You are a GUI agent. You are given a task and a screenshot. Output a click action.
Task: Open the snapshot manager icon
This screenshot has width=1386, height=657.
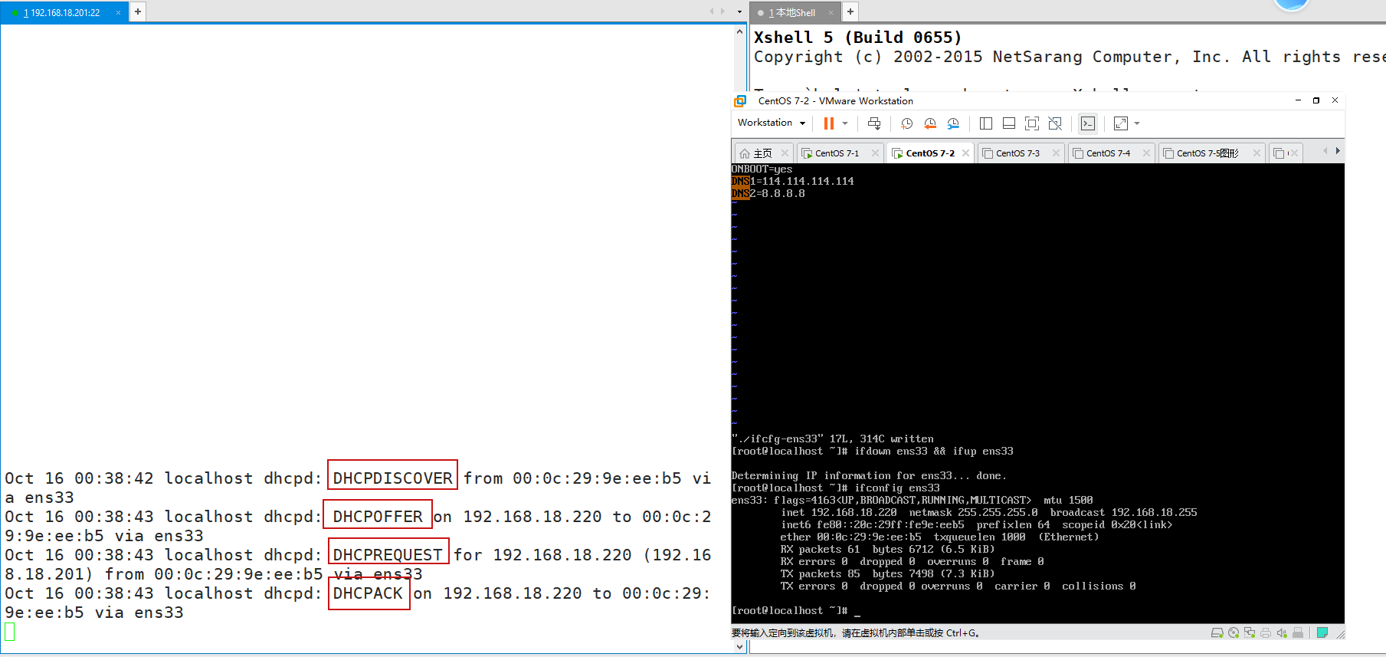point(953,123)
